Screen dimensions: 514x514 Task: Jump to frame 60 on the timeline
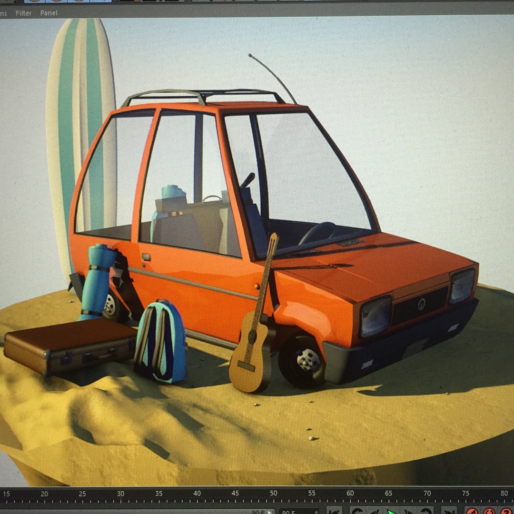coord(350,493)
